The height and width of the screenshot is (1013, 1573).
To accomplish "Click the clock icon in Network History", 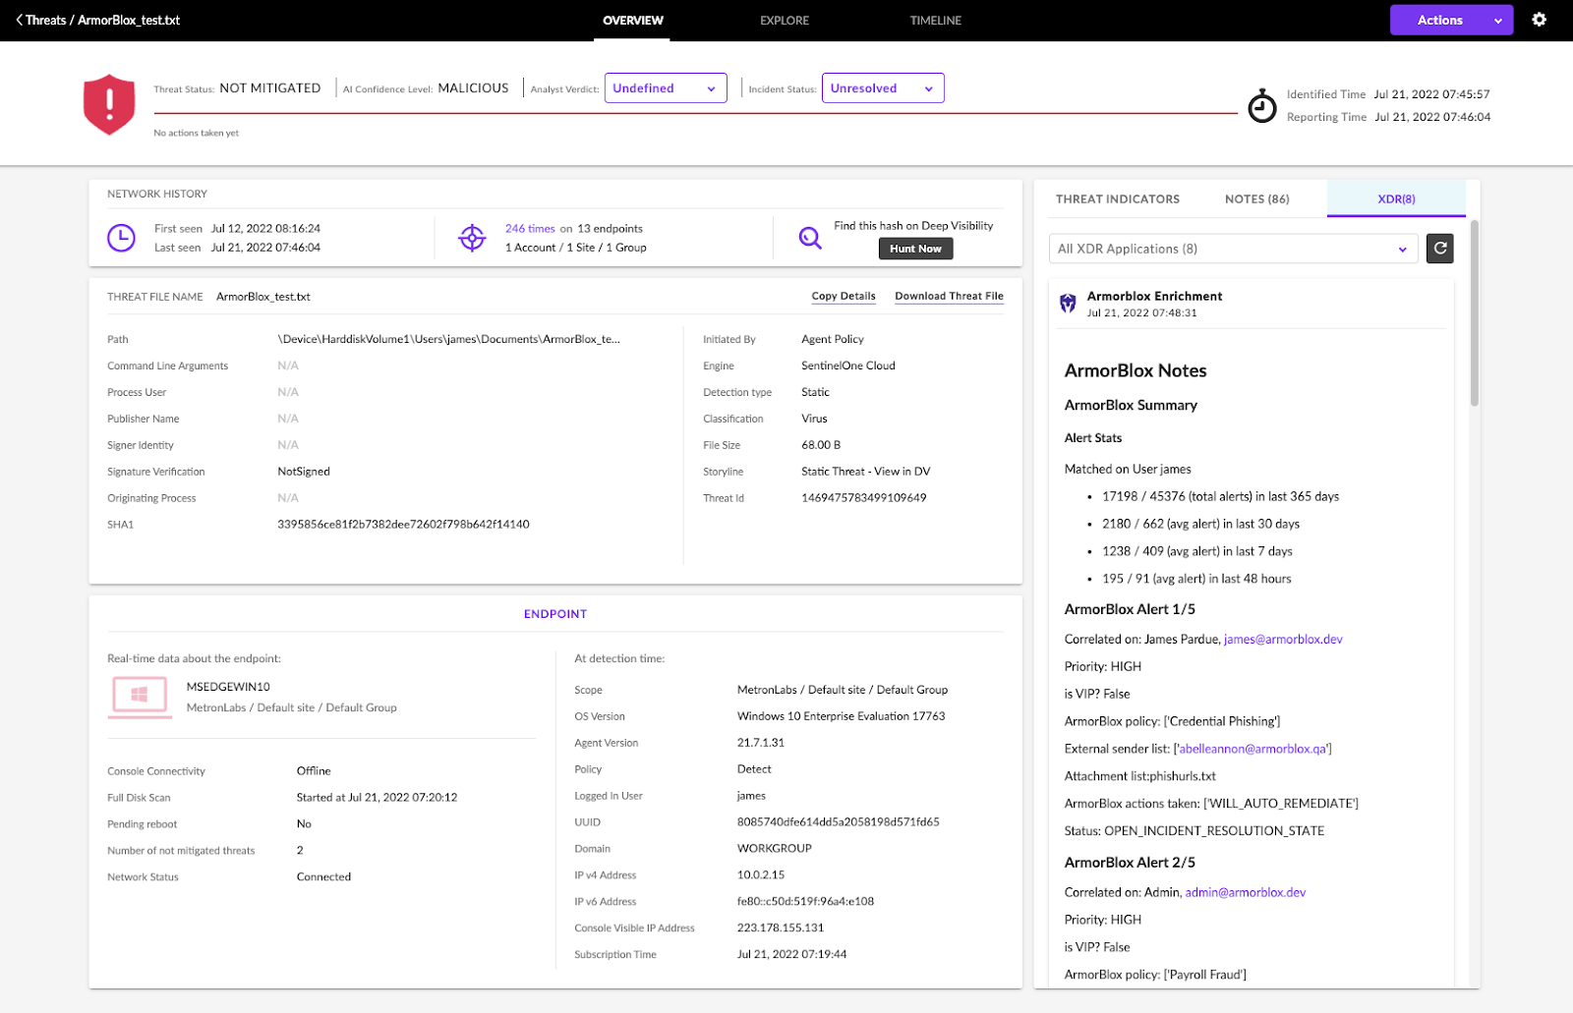I will (x=121, y=238).
